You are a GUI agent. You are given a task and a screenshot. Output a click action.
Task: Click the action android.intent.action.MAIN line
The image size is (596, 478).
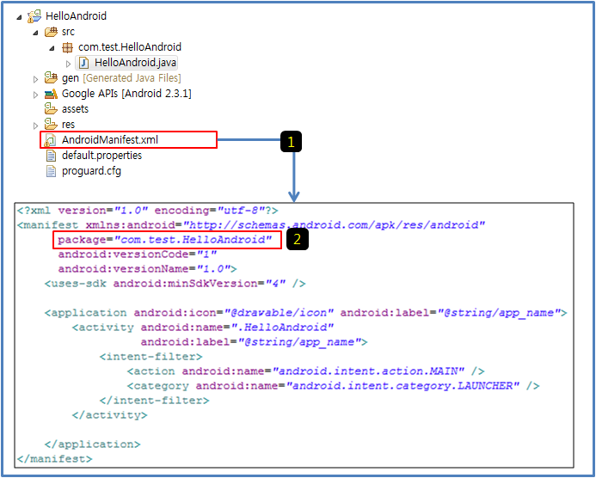(x=305, y=371)
